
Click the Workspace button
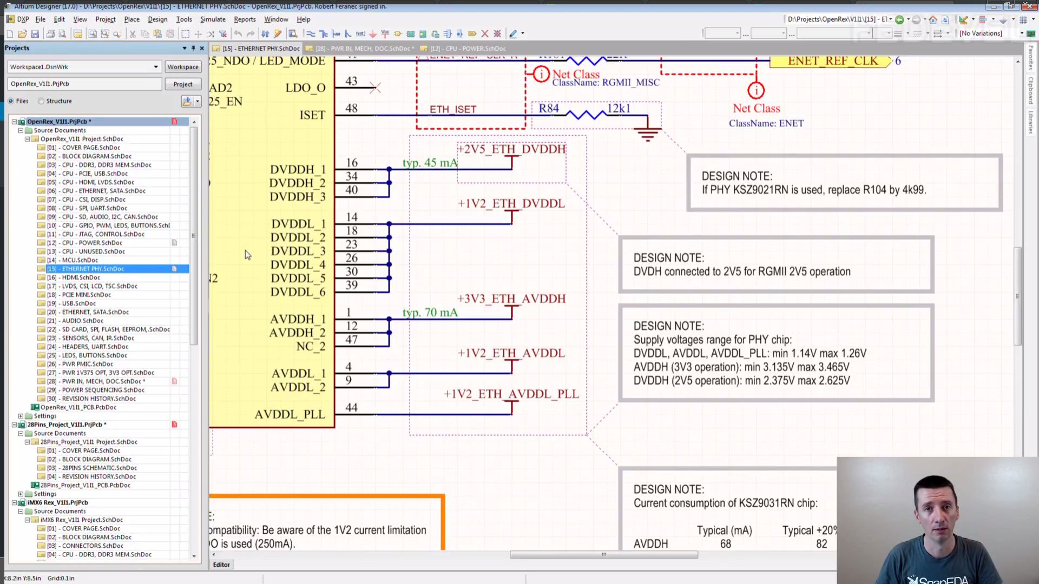point(182,67)
